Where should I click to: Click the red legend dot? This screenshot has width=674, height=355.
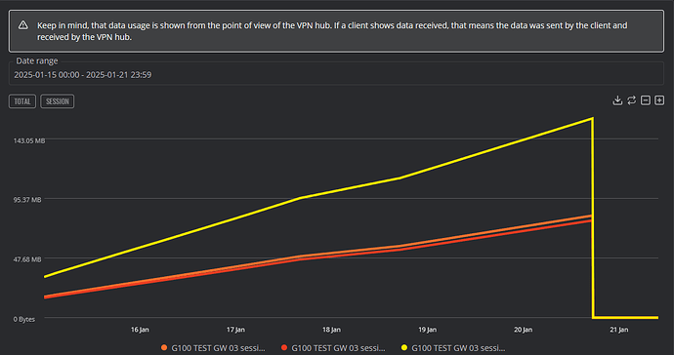283,348
